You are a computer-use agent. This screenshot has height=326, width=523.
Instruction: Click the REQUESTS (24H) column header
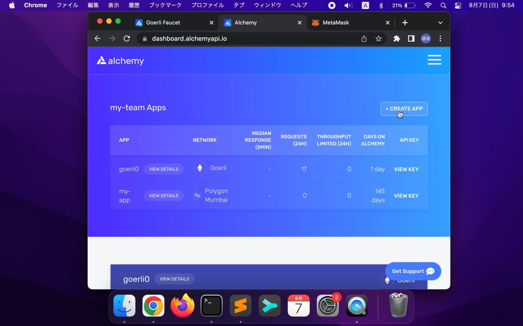[x=294, y=140]
